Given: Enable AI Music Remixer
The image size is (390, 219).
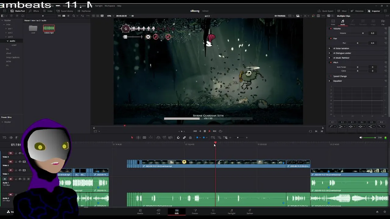Looking at the screenshot, I should point(329,58).
